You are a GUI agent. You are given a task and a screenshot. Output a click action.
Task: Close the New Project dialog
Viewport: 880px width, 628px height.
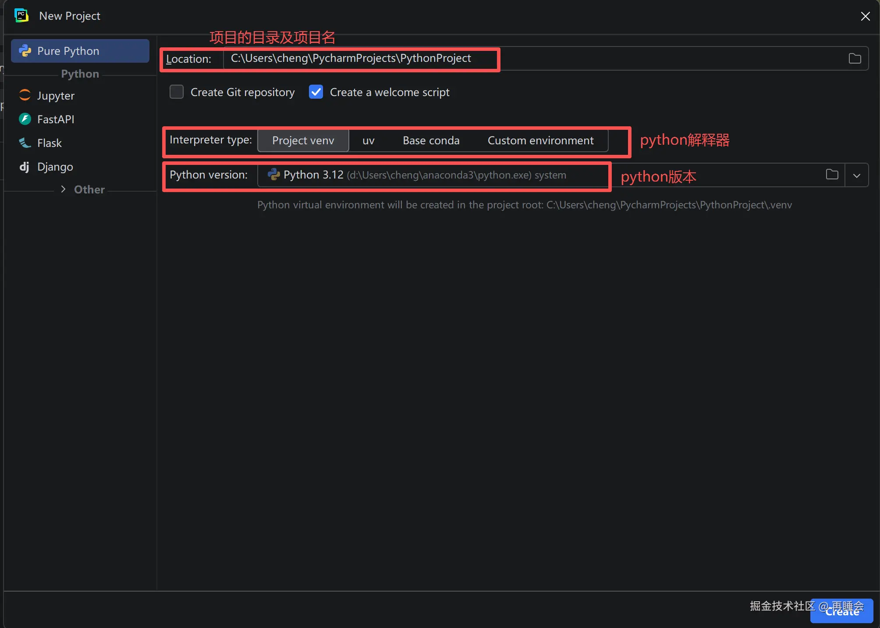(865, 16)
